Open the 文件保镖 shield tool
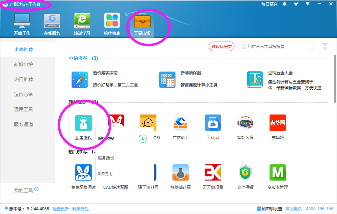This screenshot has width=337, height=214. pyautogui.click(x=245, y=172)
